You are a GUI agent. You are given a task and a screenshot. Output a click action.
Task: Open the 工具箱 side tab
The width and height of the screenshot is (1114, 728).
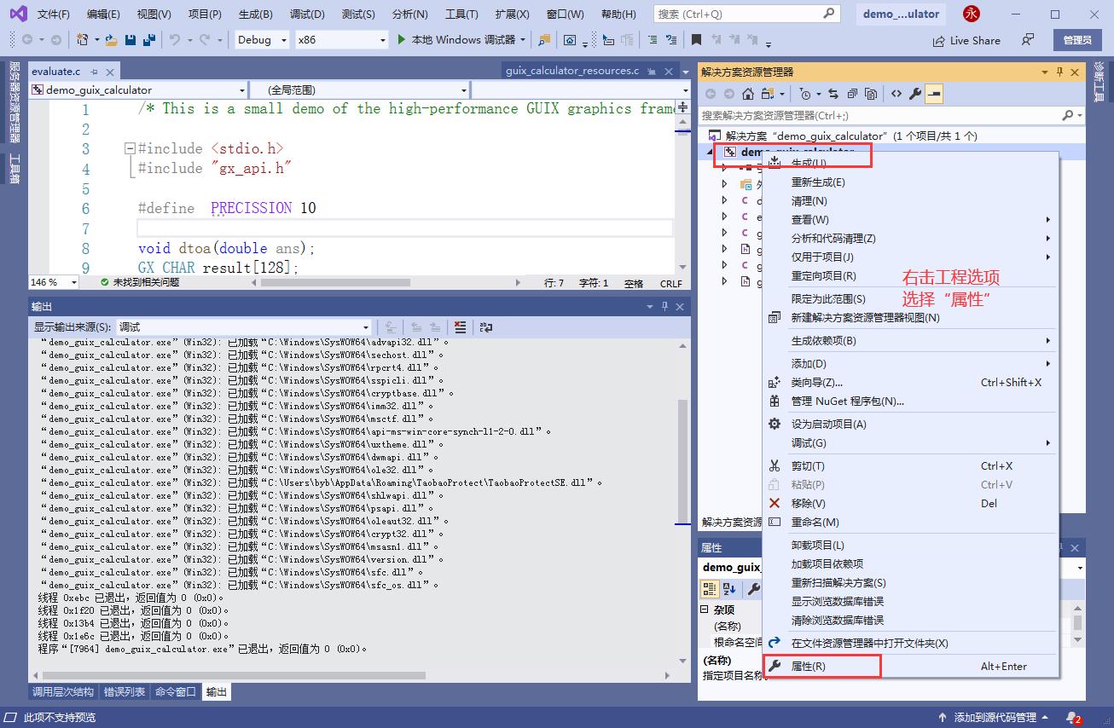[15, 168]
